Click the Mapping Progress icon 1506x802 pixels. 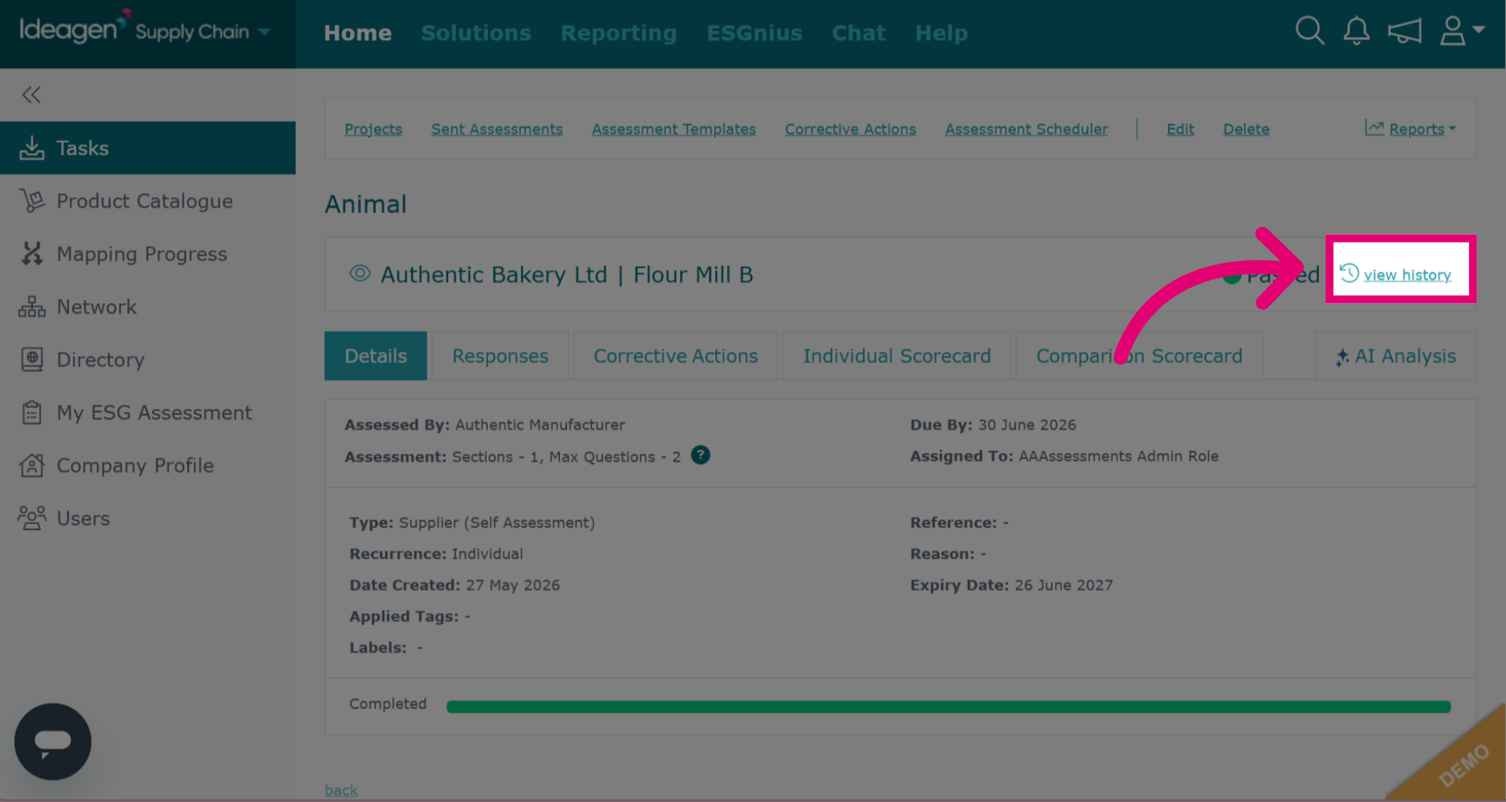[x=31, y=253]
